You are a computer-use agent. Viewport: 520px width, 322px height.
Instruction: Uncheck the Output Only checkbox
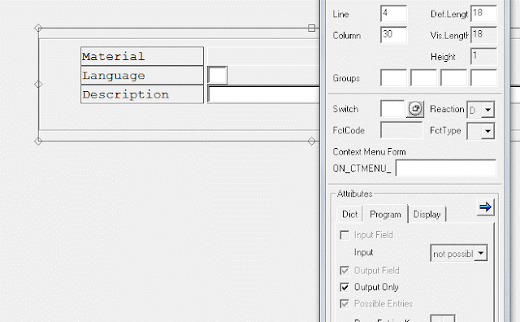344,287
